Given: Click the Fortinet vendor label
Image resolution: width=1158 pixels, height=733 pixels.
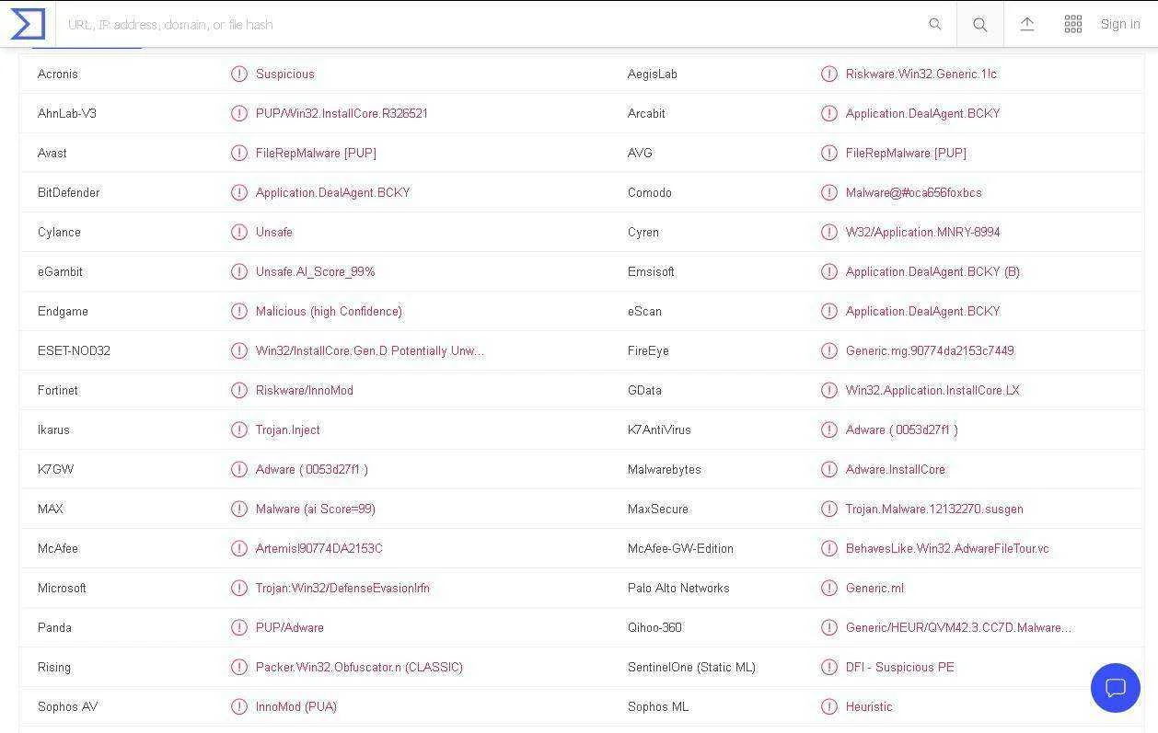Looking at the screenshot, I should (x=58, y=390).
